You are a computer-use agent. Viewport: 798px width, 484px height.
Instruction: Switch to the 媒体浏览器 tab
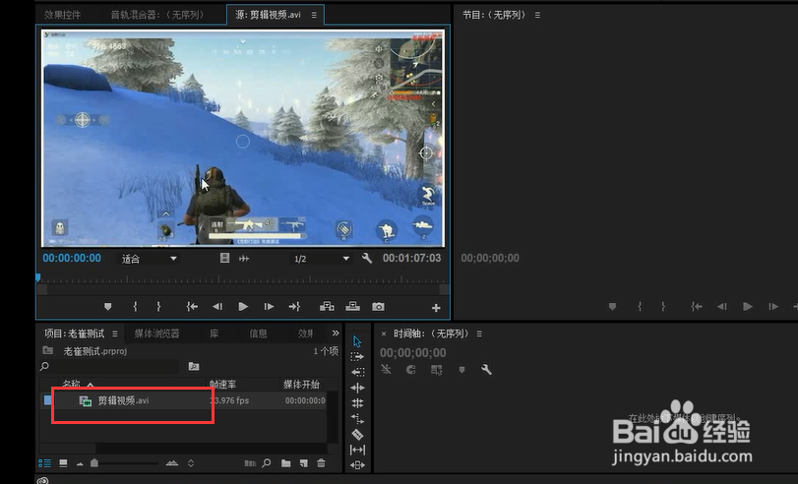[x=156, y=333]
